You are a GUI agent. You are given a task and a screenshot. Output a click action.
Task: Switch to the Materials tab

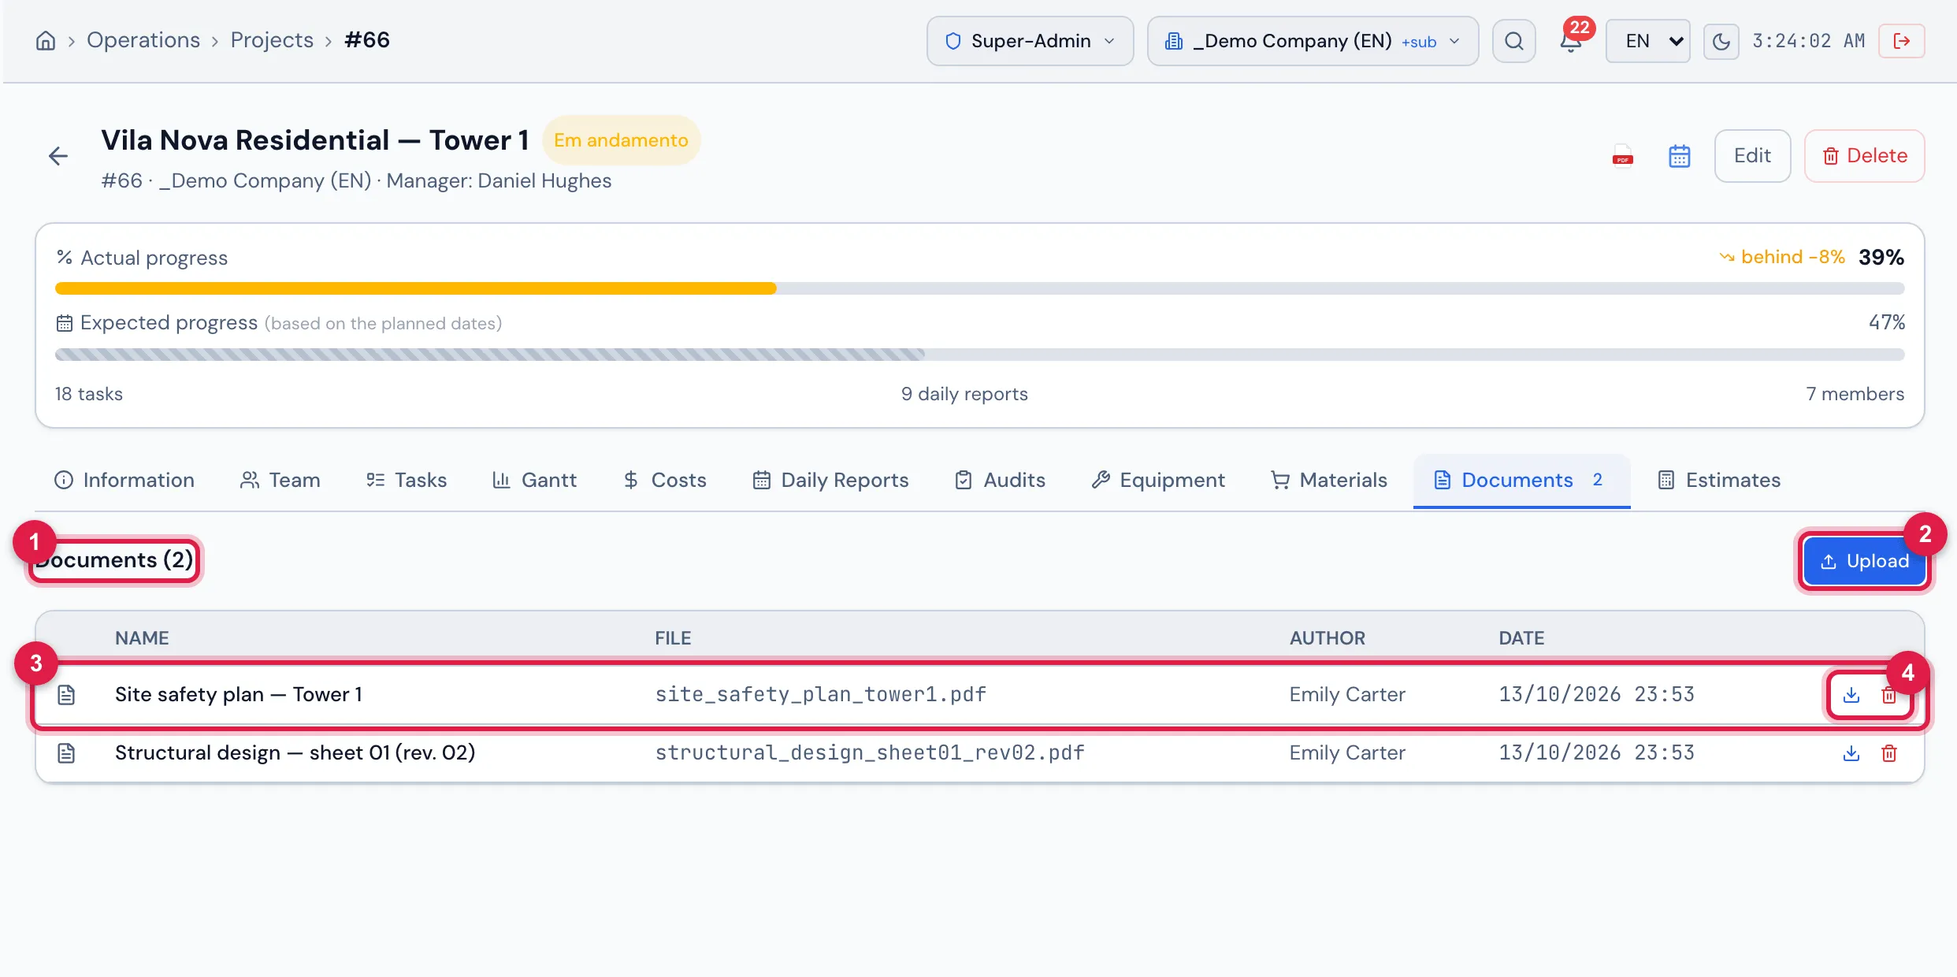click(1328, 481)
